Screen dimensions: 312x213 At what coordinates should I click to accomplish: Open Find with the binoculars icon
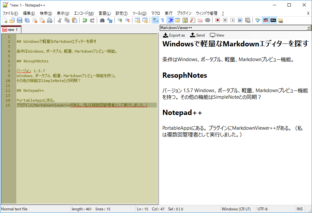[x=102, y=20]
